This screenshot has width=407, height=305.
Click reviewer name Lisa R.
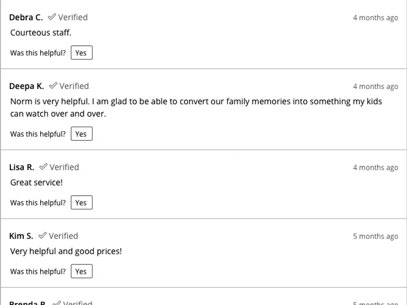[x=22, y=167]
